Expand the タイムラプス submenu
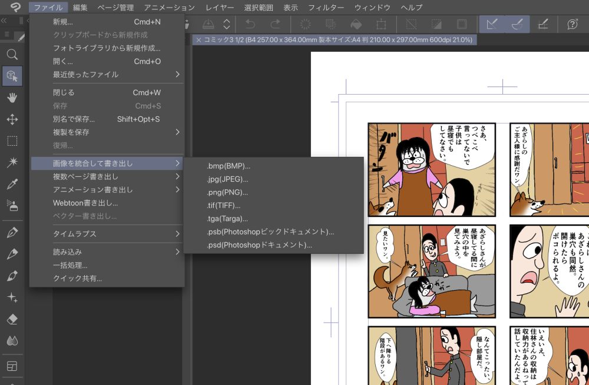 (107, 234)
